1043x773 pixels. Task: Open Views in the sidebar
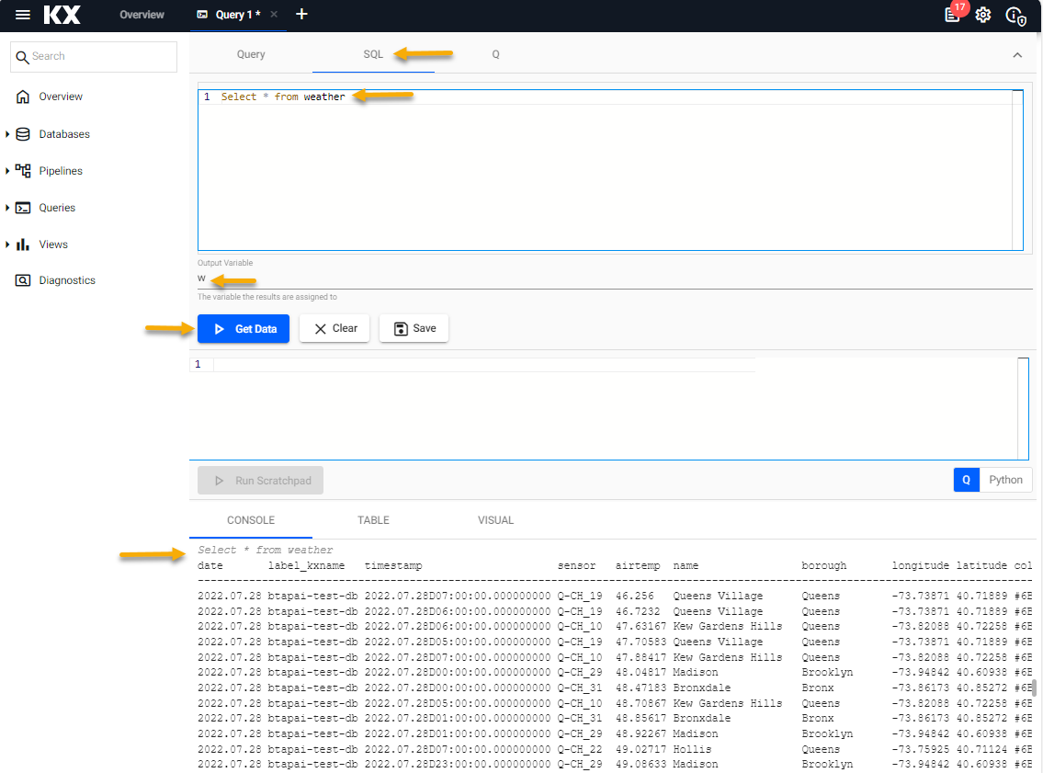53,244
